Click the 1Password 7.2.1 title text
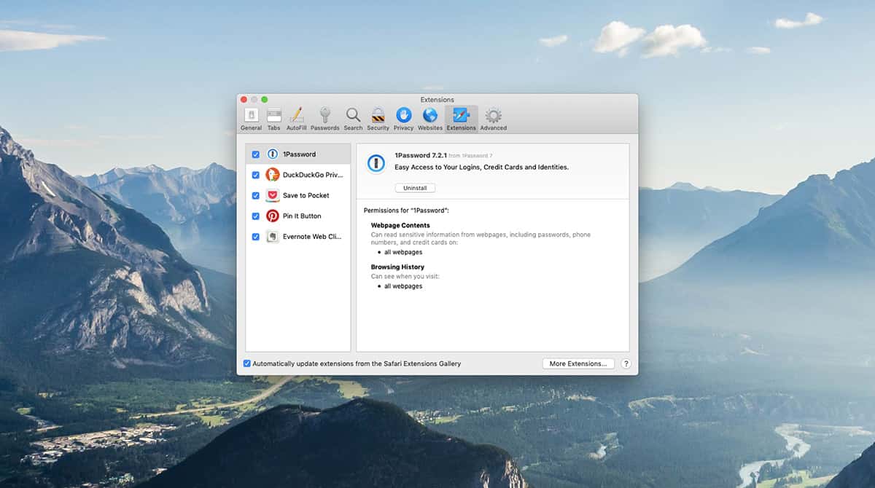This screenshot has height=488, width=875. (x=420, y=155)
